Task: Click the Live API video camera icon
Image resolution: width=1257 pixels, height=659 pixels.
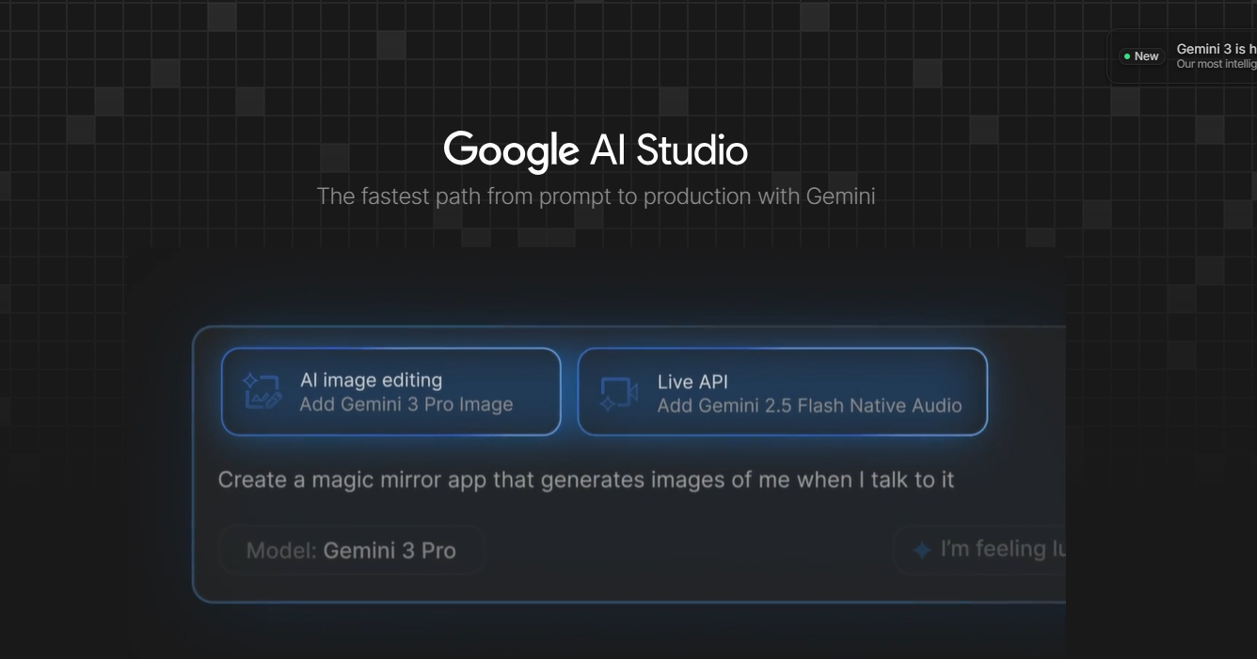Action: 618,393
